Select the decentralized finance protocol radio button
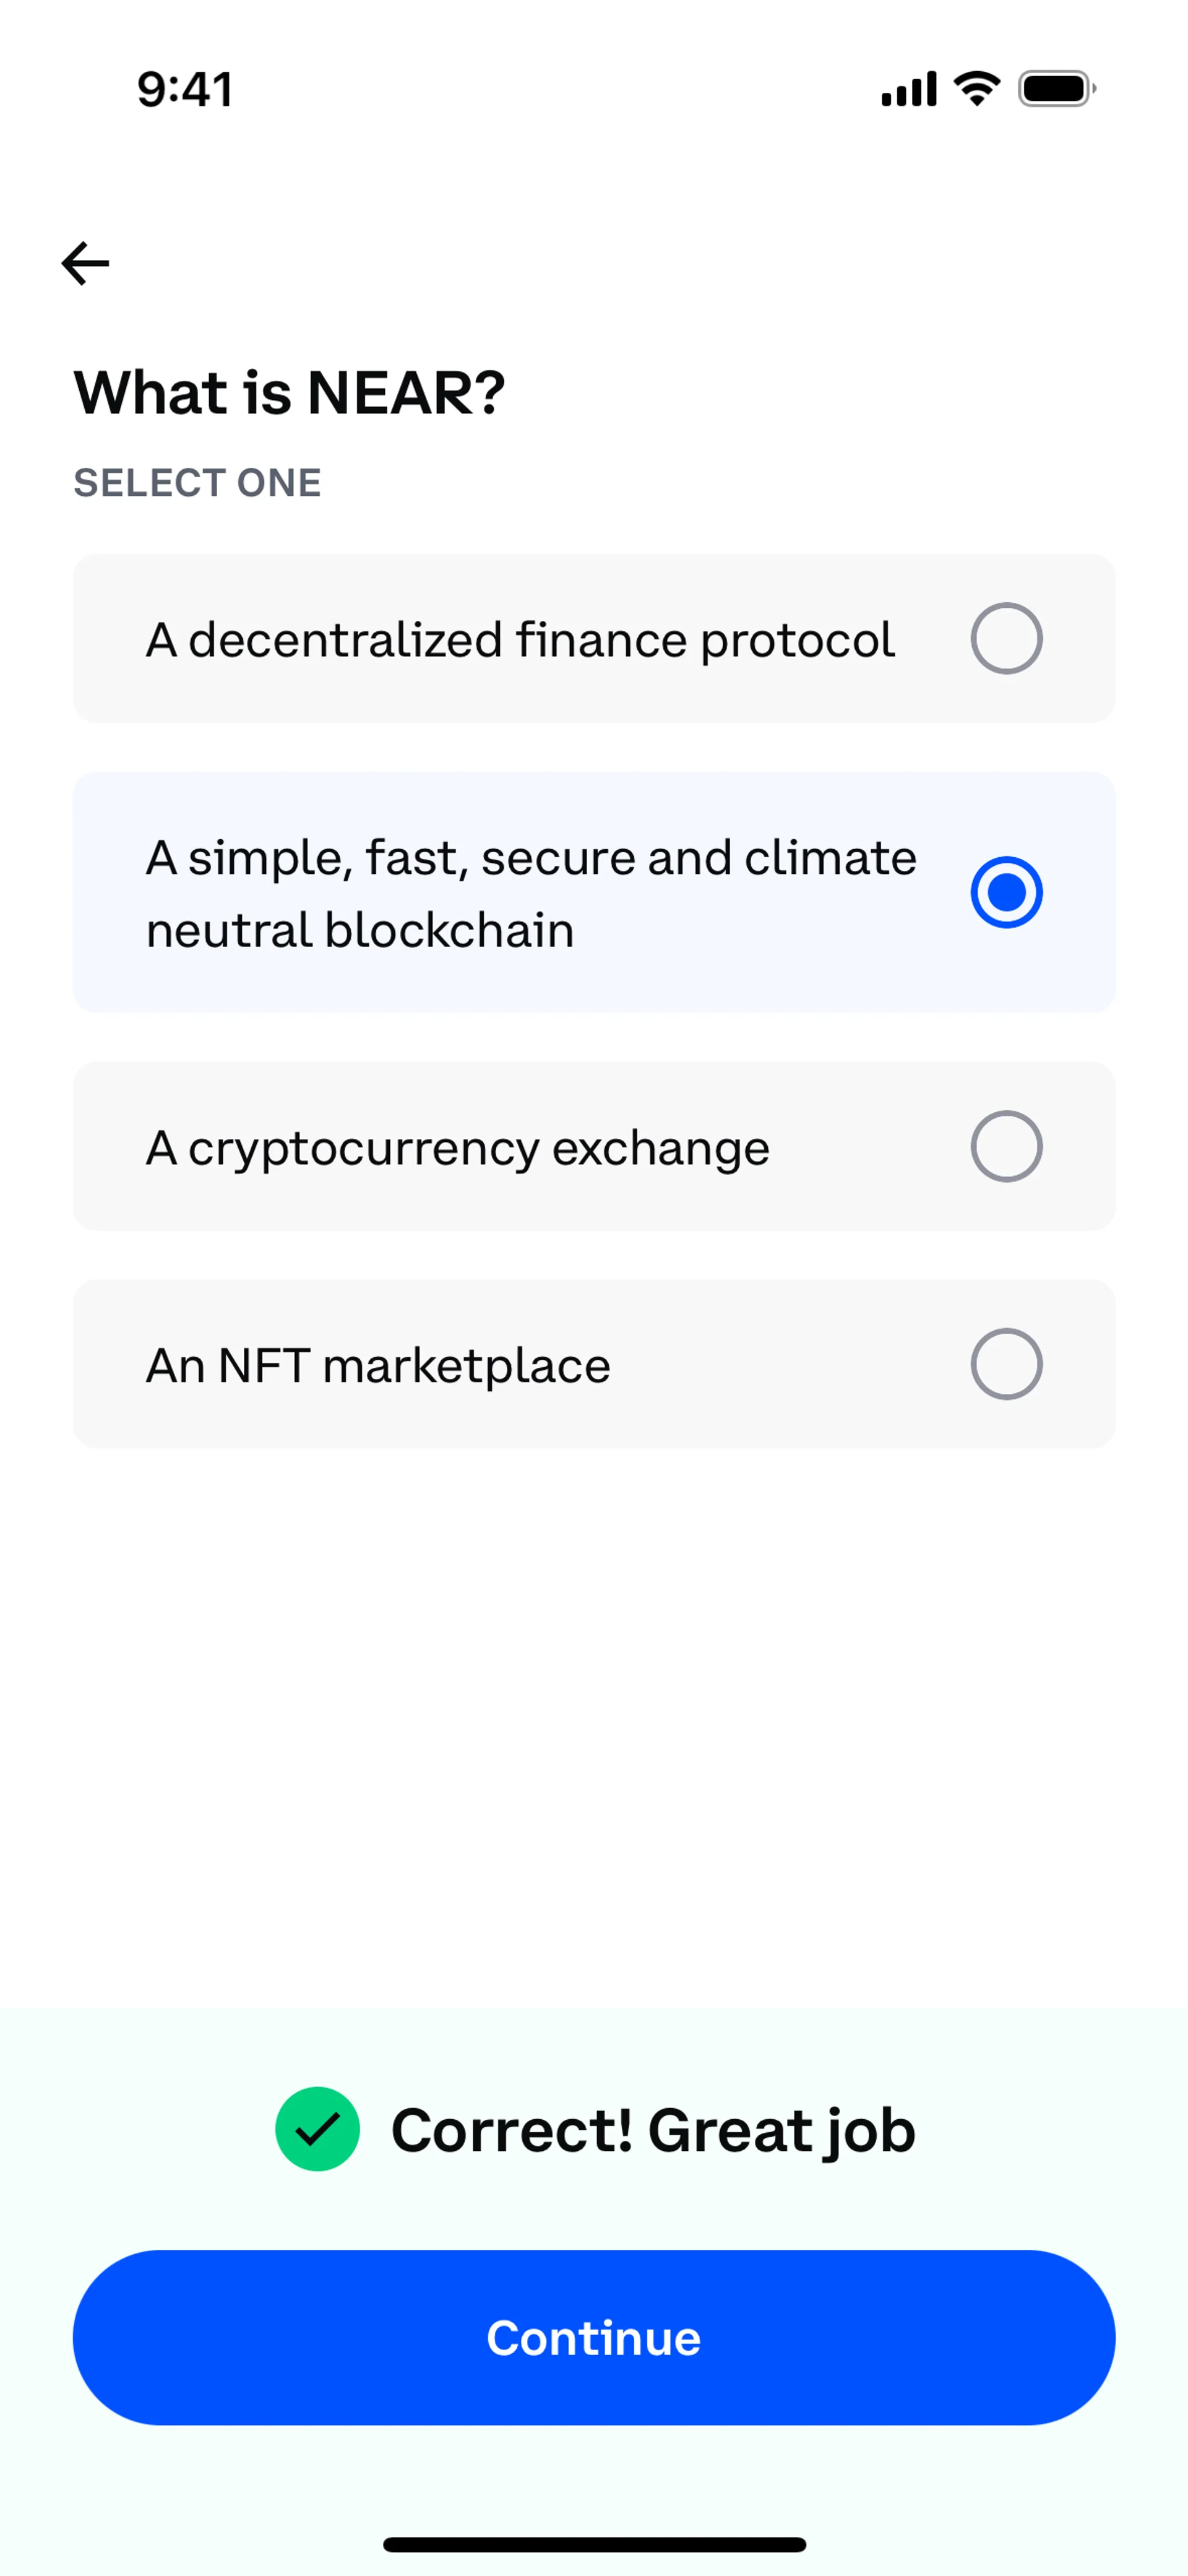 (x=1006, y=638)
